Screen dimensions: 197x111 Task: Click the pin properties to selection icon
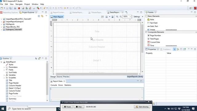click(x=184, y=49)
